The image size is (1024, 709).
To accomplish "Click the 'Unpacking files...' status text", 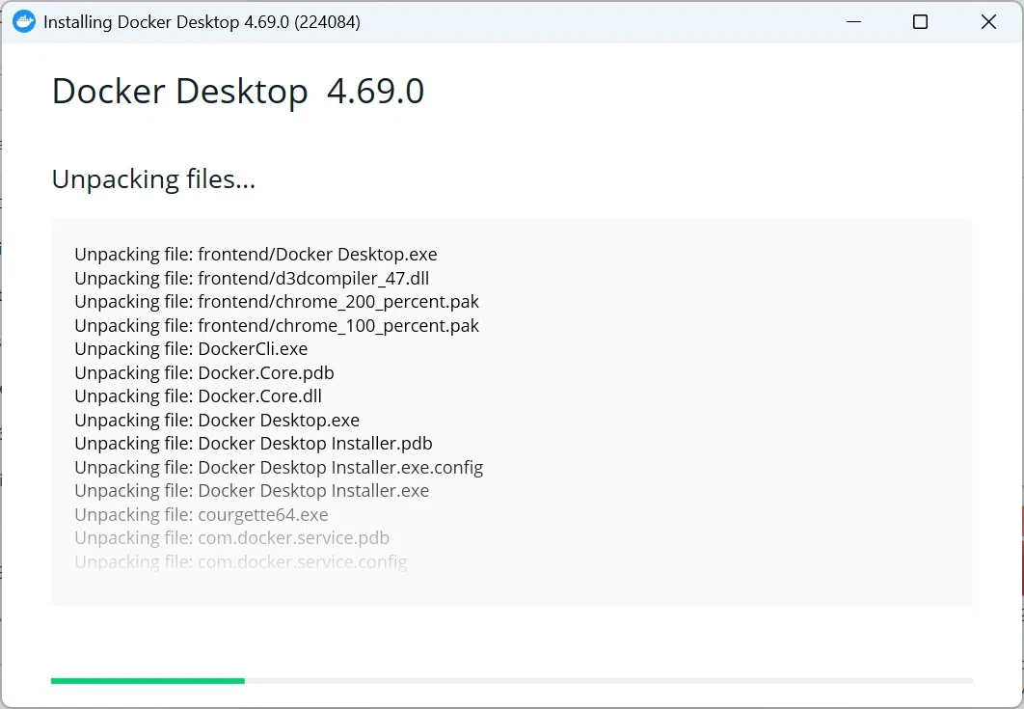I will pyautogui.click(x=153, y=179).
